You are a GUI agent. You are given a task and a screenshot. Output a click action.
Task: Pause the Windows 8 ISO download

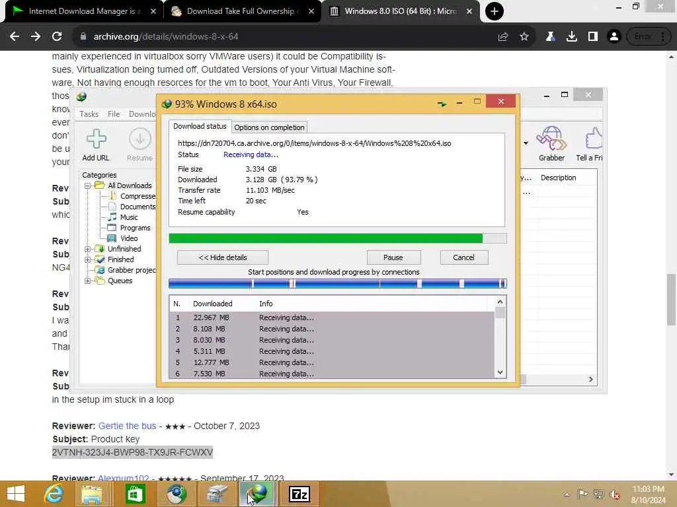[x=393, y=257]
